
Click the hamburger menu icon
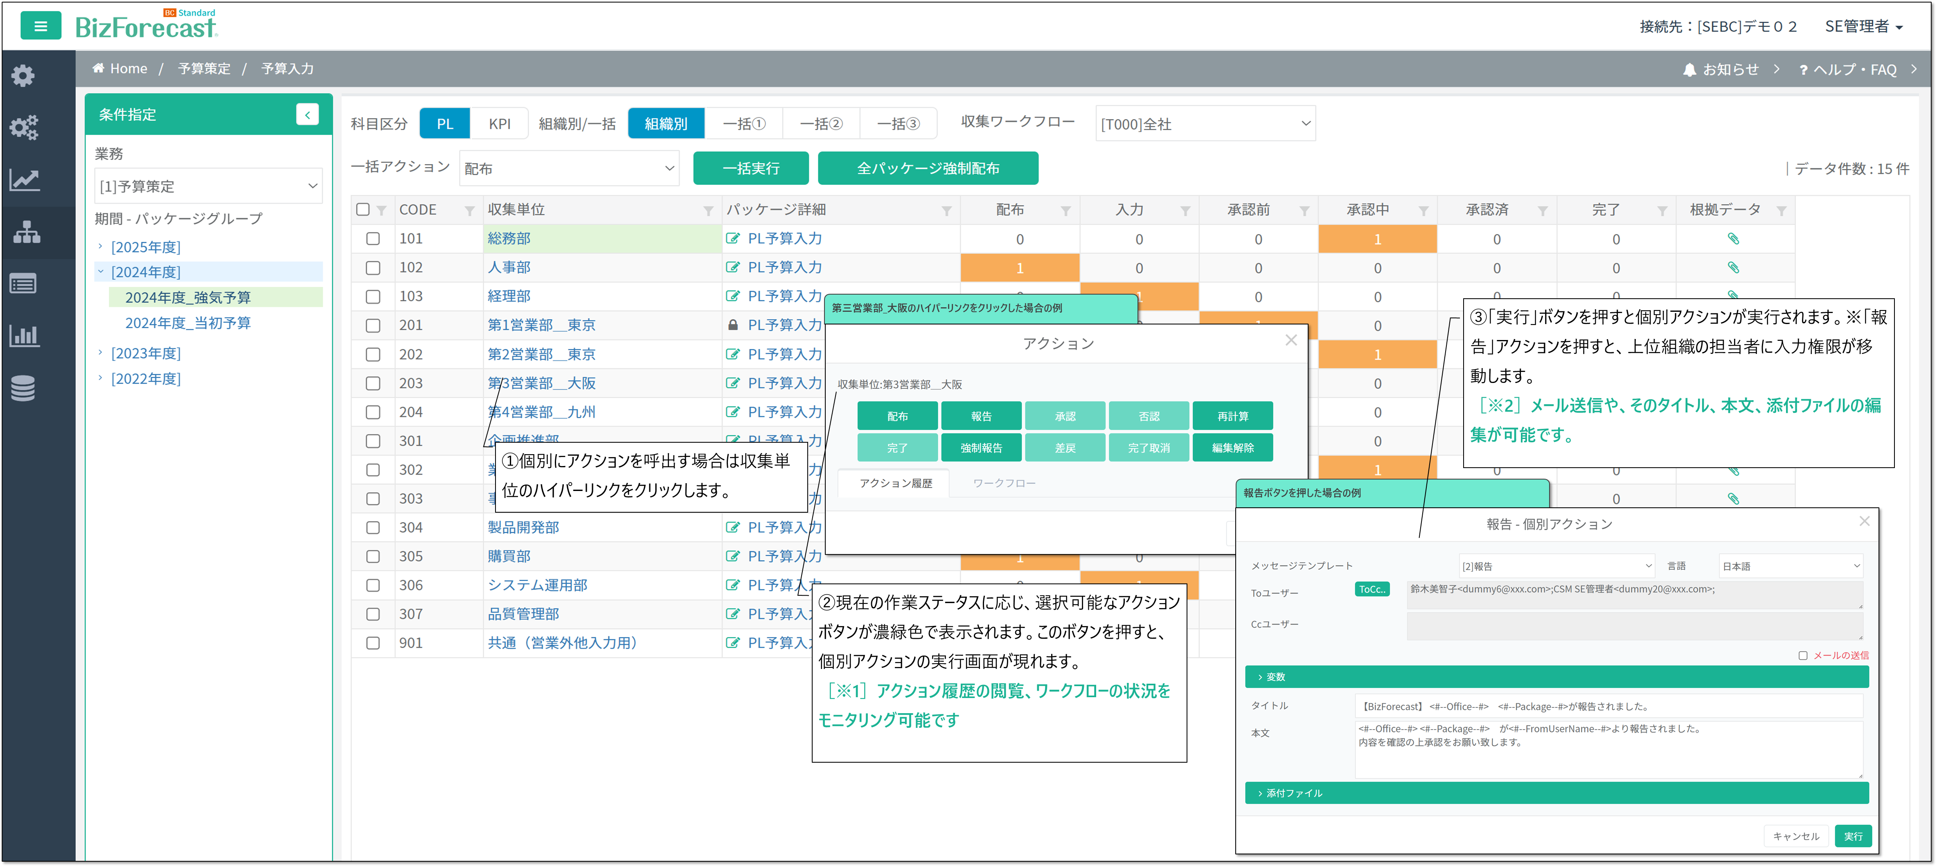coord(41,26)
